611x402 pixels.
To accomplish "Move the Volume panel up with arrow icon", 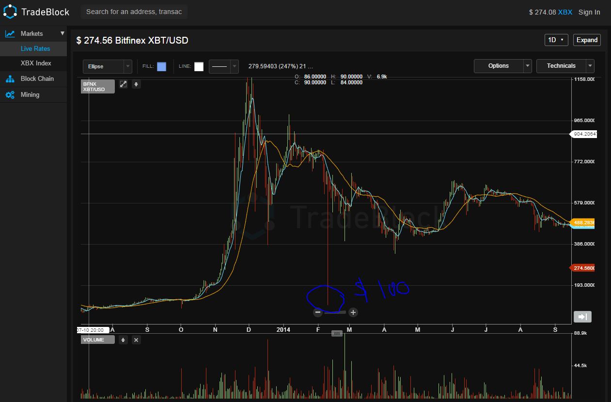I will pyautogui.click(x=123, y=340).
